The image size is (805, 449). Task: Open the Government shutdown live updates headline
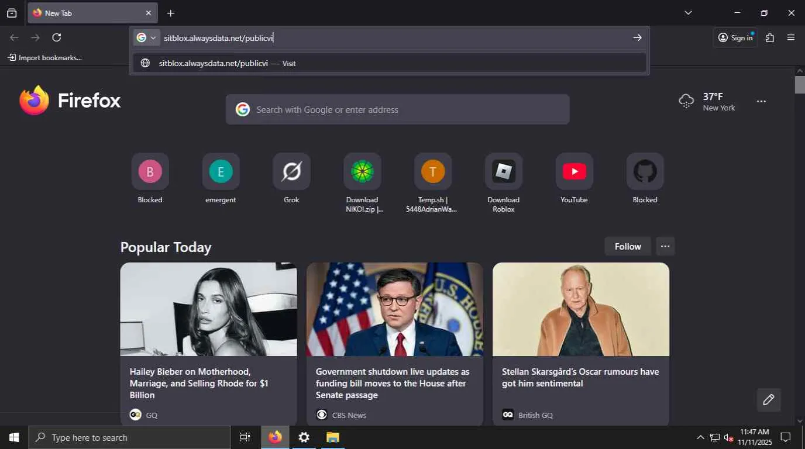click(x=393, y=384)
